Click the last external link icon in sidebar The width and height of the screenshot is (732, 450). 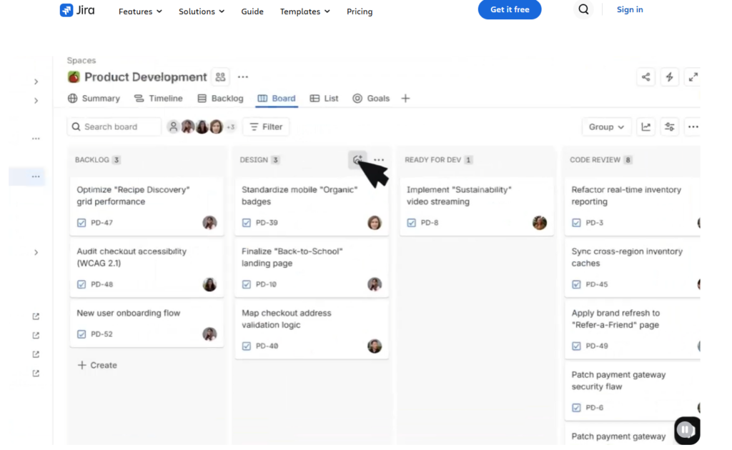pos(36,374)
